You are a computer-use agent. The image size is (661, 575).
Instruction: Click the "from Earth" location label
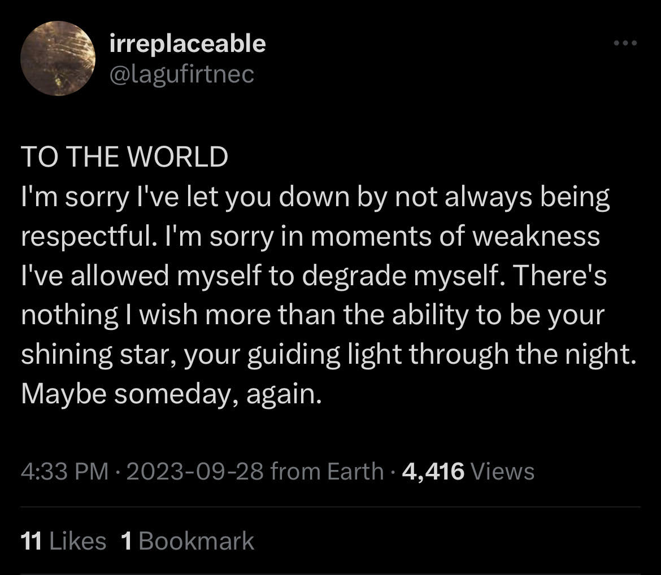click(327, 471)
